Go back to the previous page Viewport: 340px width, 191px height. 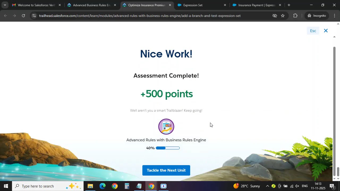(6, 16)
